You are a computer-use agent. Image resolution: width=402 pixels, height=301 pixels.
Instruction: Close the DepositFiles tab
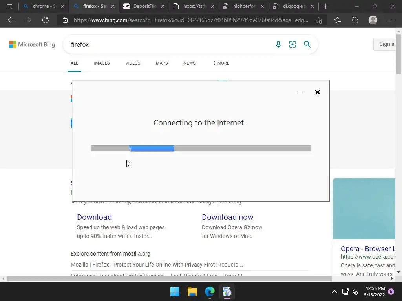(x=163, y=6)
